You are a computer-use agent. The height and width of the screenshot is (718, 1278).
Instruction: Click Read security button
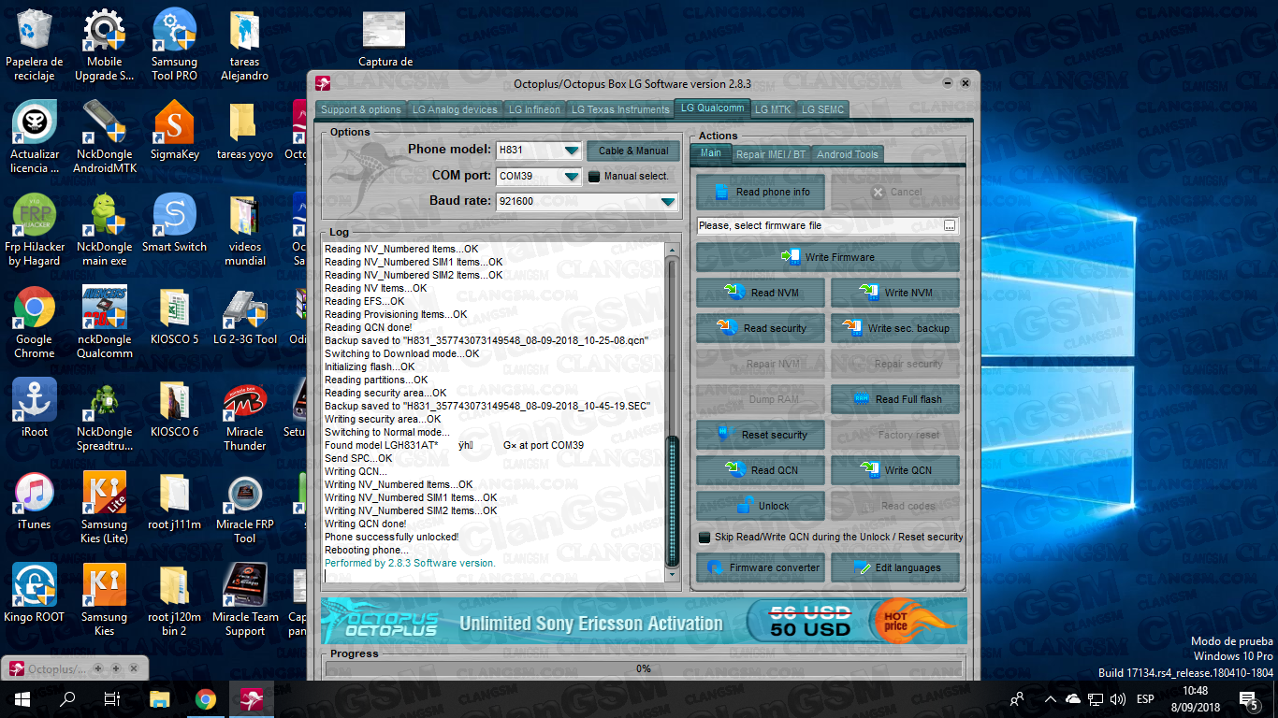coord(761,328)
